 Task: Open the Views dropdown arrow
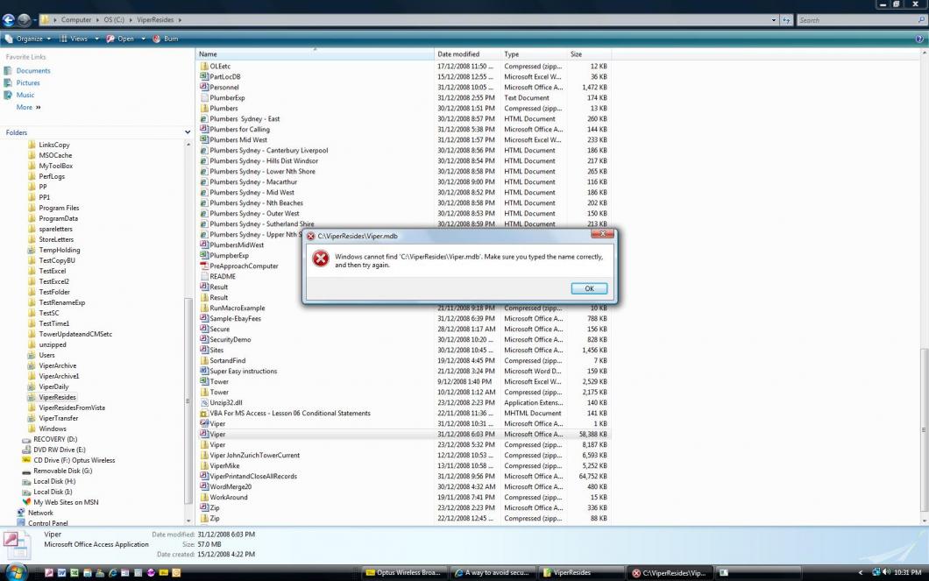point(96,39)
